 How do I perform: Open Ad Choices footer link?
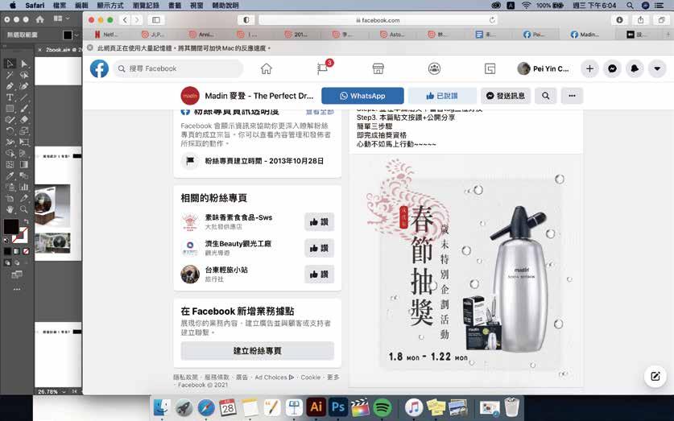pyautogui.click(x=275, y=378)
